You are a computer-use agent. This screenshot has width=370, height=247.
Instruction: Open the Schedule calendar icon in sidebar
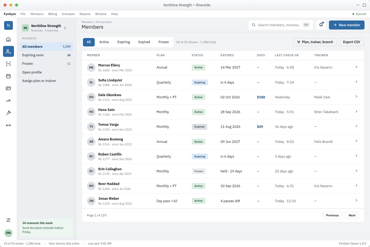[x=8, y=76]
